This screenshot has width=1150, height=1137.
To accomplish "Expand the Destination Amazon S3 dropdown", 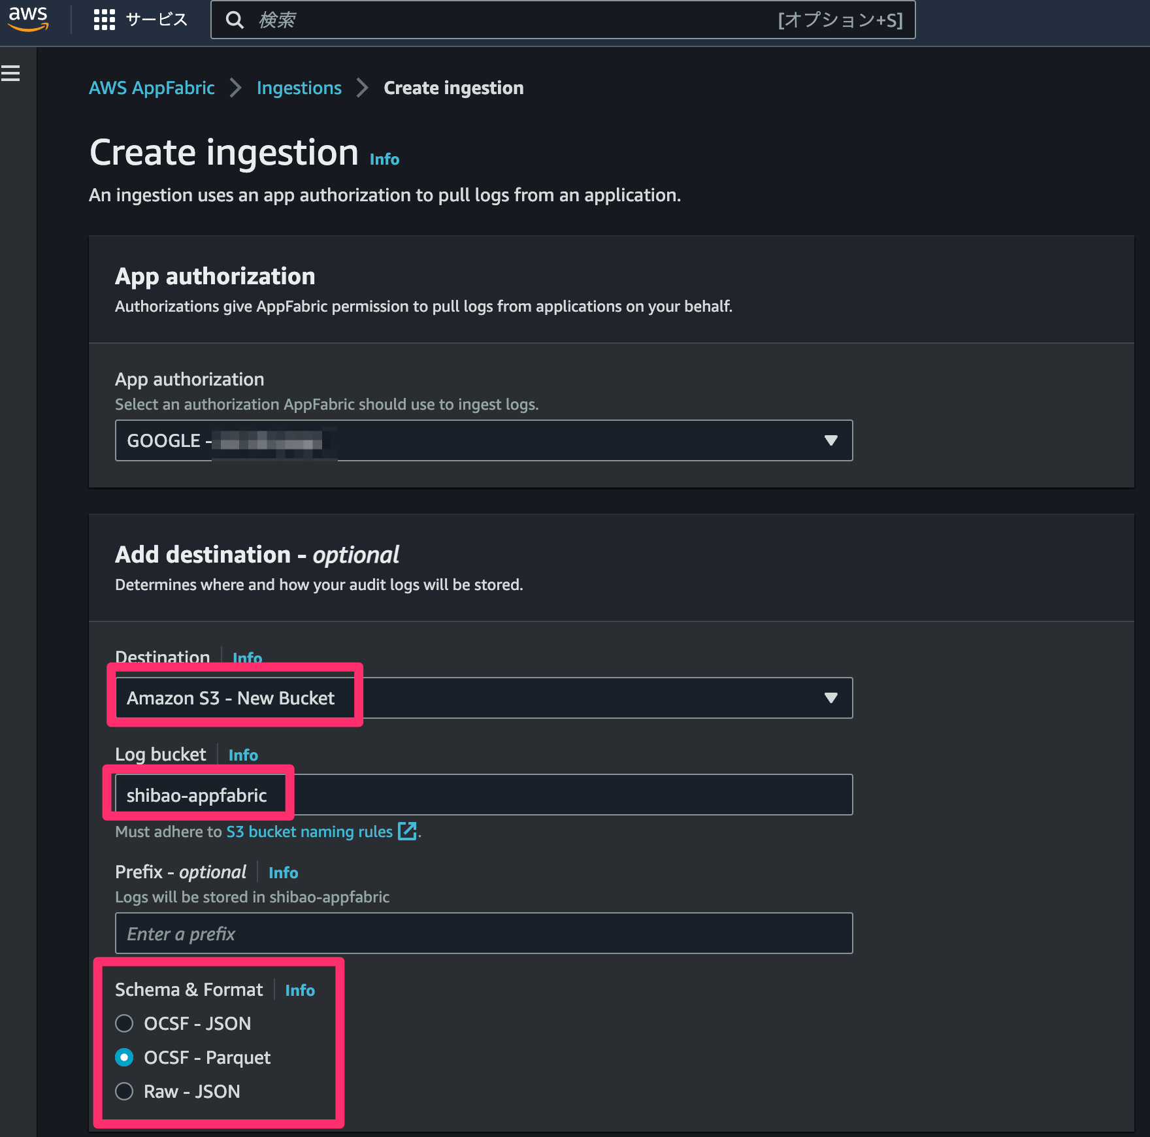I will 484,698.
